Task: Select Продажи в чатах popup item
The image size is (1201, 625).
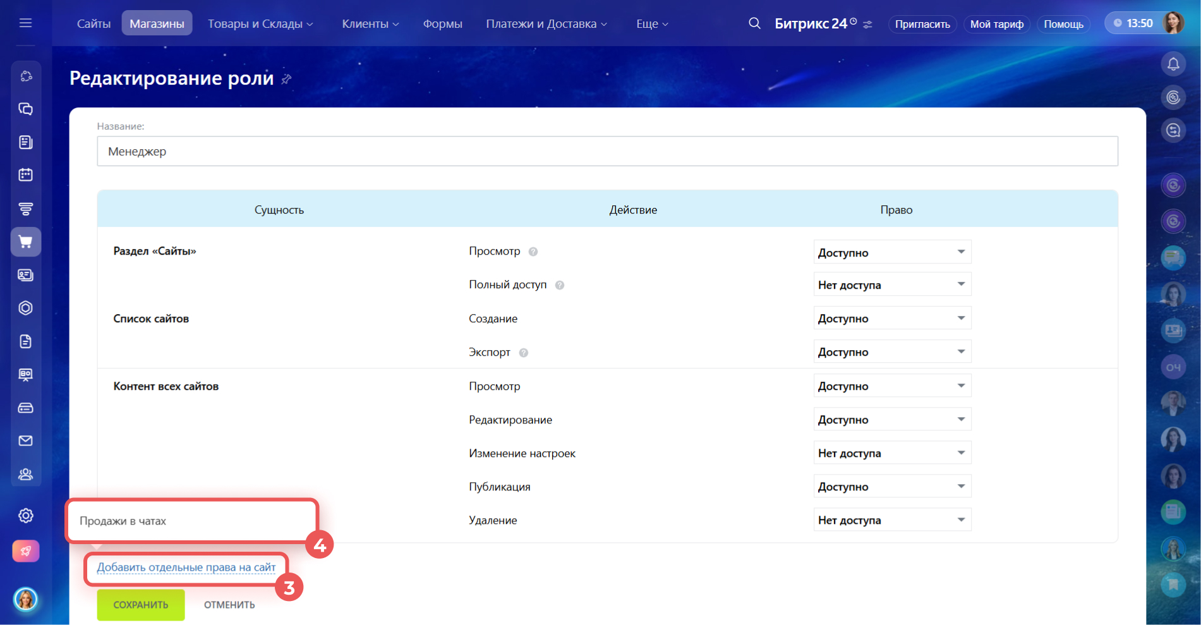Action: [123, 521]
